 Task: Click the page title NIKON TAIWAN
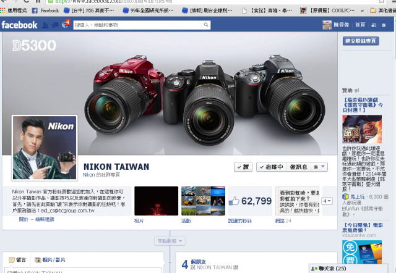point(116,167)
